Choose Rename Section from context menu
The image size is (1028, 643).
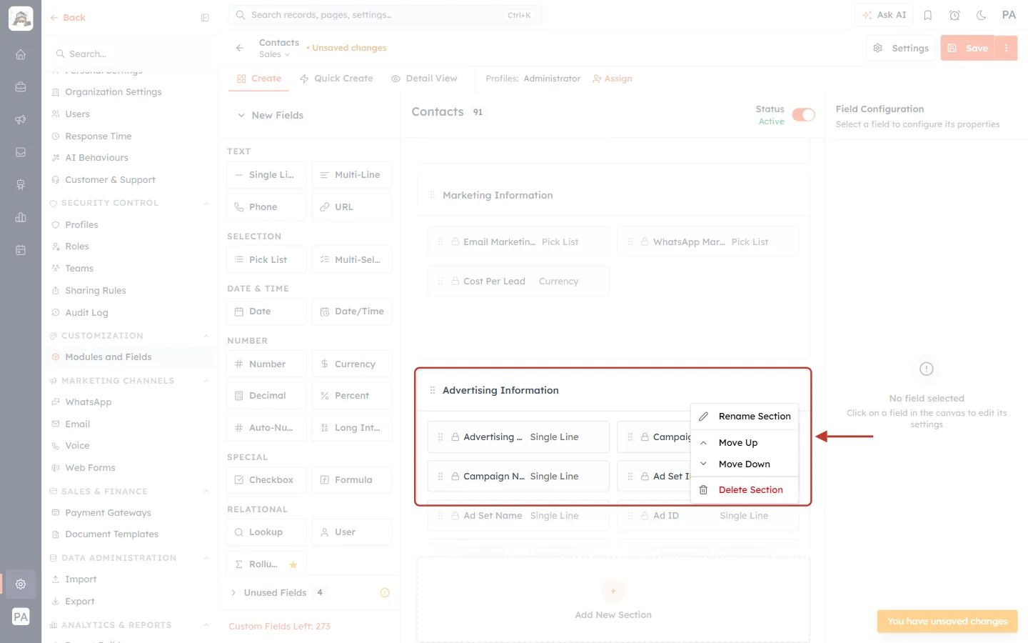[745, 416]
